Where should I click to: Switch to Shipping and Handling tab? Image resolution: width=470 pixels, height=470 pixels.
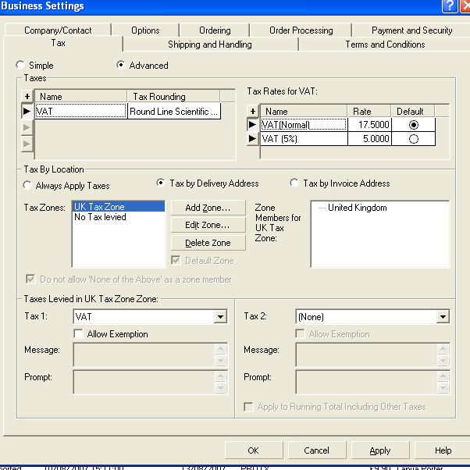(x=210, y=45)
